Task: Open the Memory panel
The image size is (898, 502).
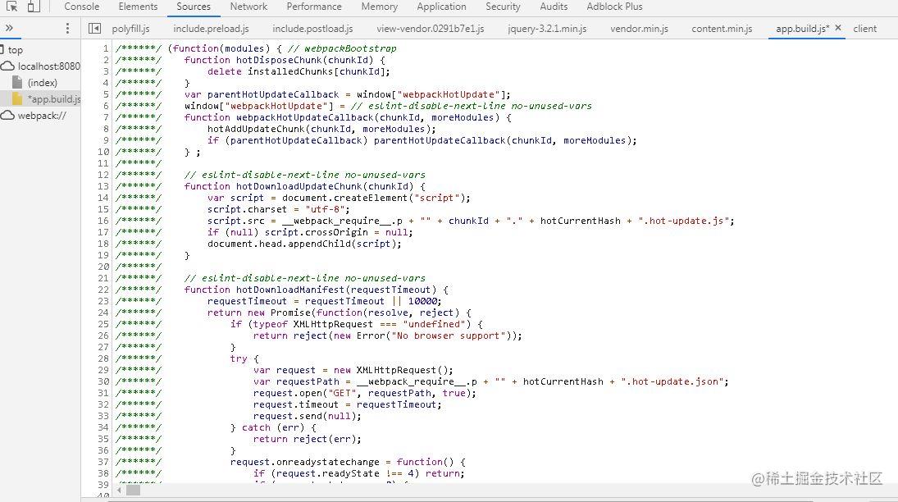Action: tap(379, 7)
